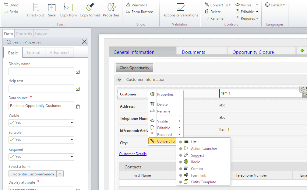Open the PotentialCustomerSearch form dropdown arrow
The height and width of the screenshot is (190, 307).
[x=60, y=174]
